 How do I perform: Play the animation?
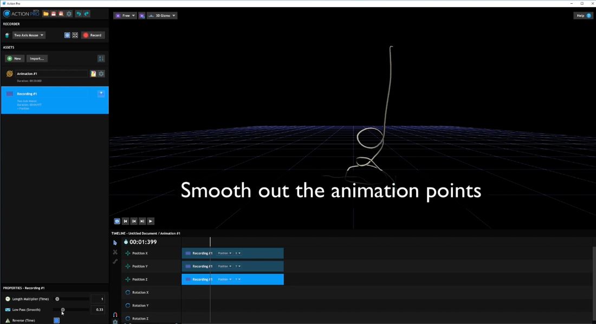tap(151, 221)
